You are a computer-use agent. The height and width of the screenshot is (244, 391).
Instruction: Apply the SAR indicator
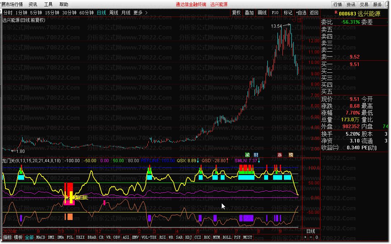pyautogui.click(x=179, y=237)
